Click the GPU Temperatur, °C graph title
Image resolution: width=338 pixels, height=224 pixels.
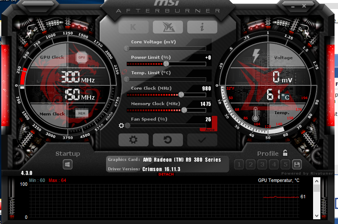click(x=278, y=181)
